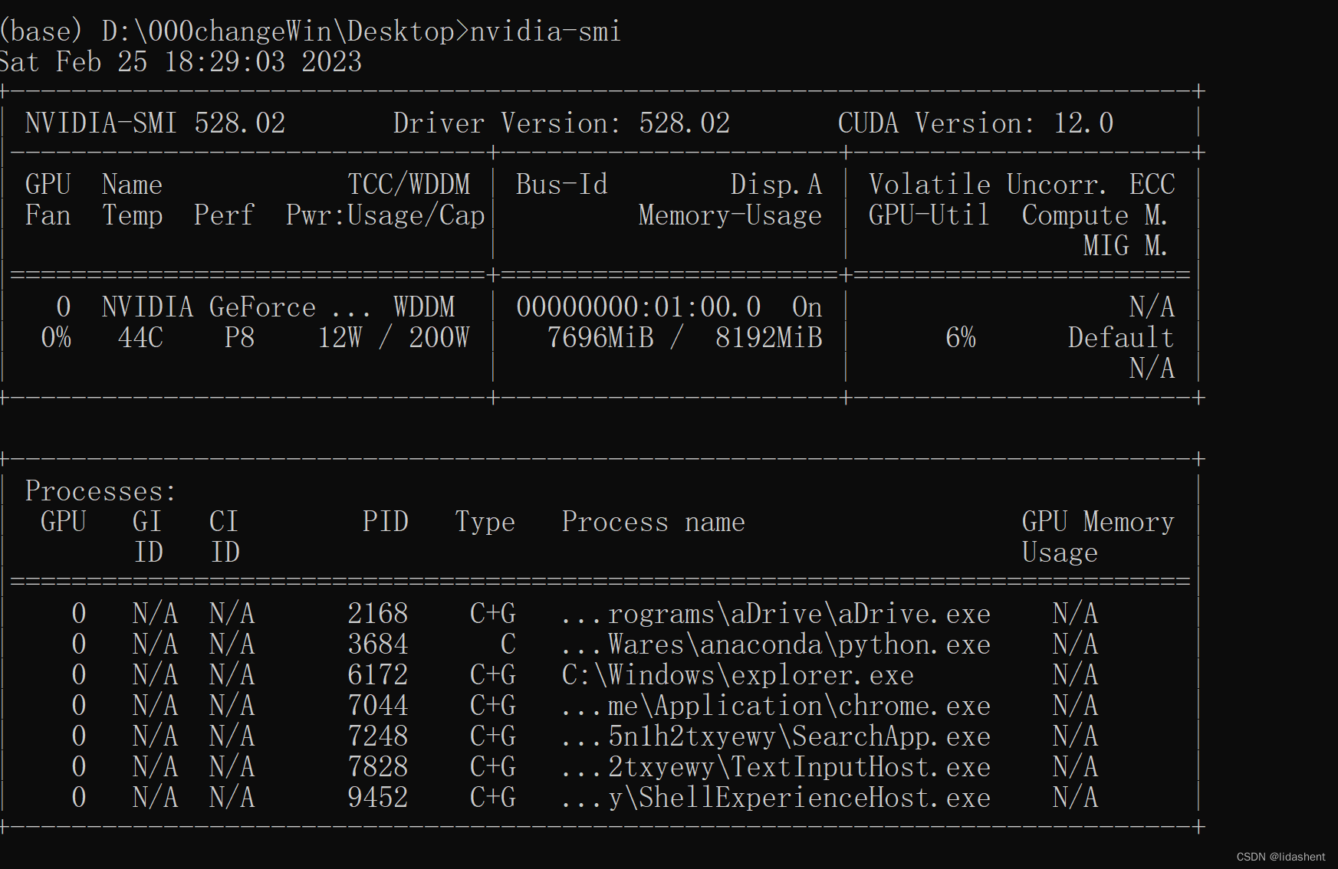Click PID '2168'
Screen dimensions: 1338x869
pos(377,614)
